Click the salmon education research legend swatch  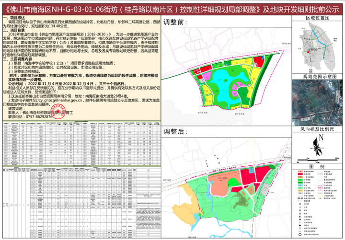[300, 171]
